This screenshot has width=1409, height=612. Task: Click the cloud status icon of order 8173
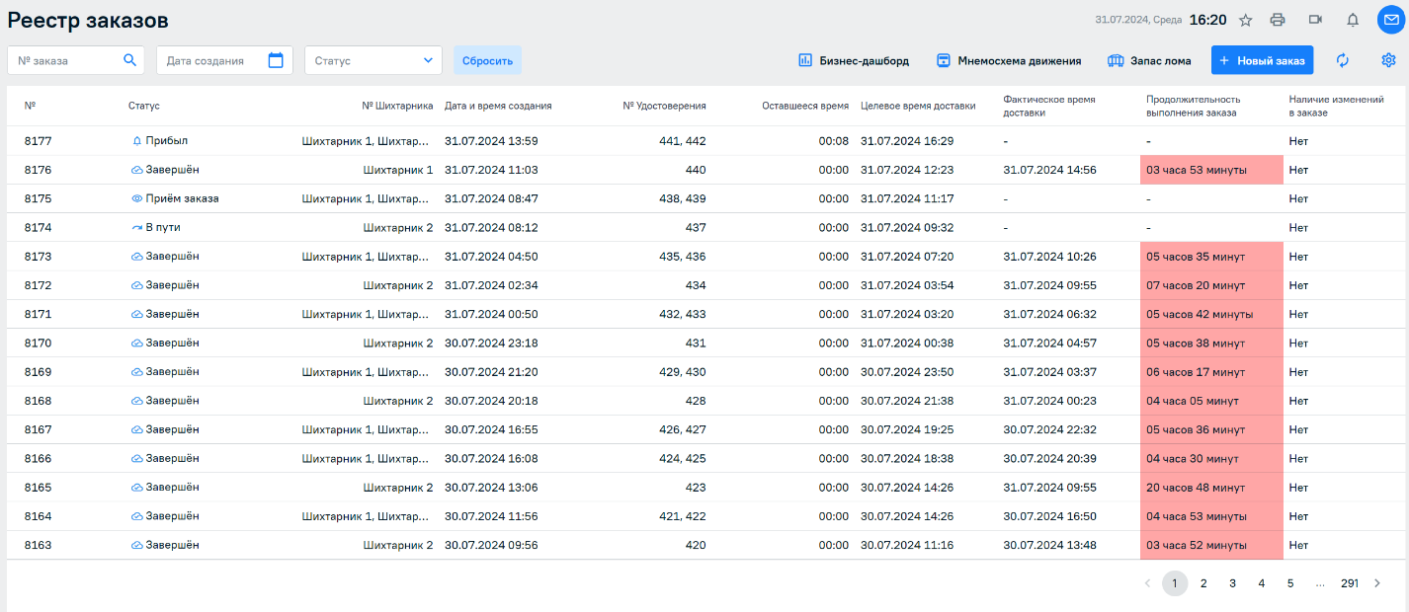137,257
